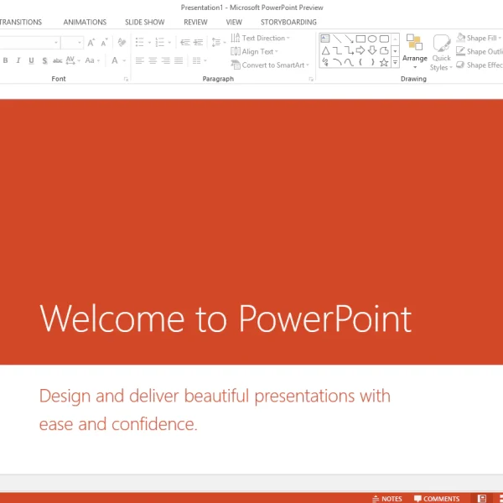Select Text Box shape in gallery
The width and height of the screenshot is (503, 503).
325,39
